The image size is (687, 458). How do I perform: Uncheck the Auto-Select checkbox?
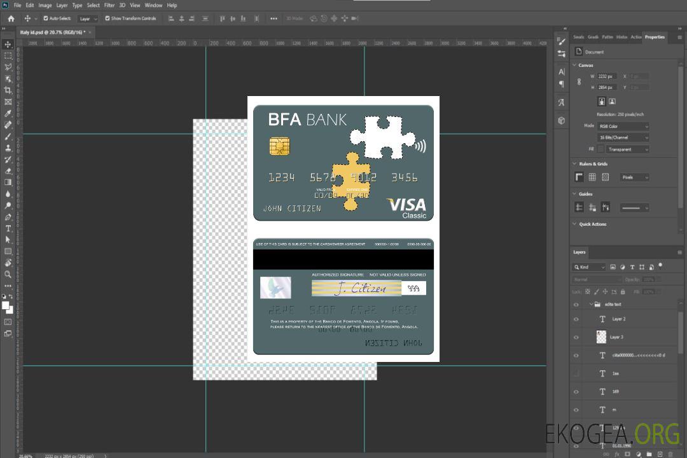point(46,18)
